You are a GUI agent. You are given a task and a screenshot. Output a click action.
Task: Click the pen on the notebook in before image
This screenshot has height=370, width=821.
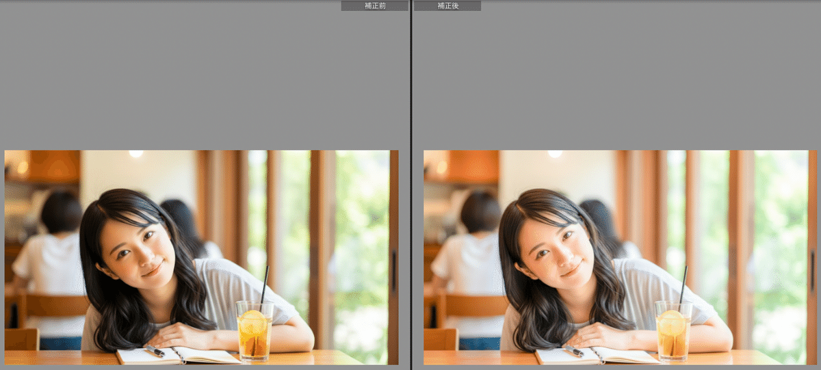pyautogui.click(x=154, y=351)
